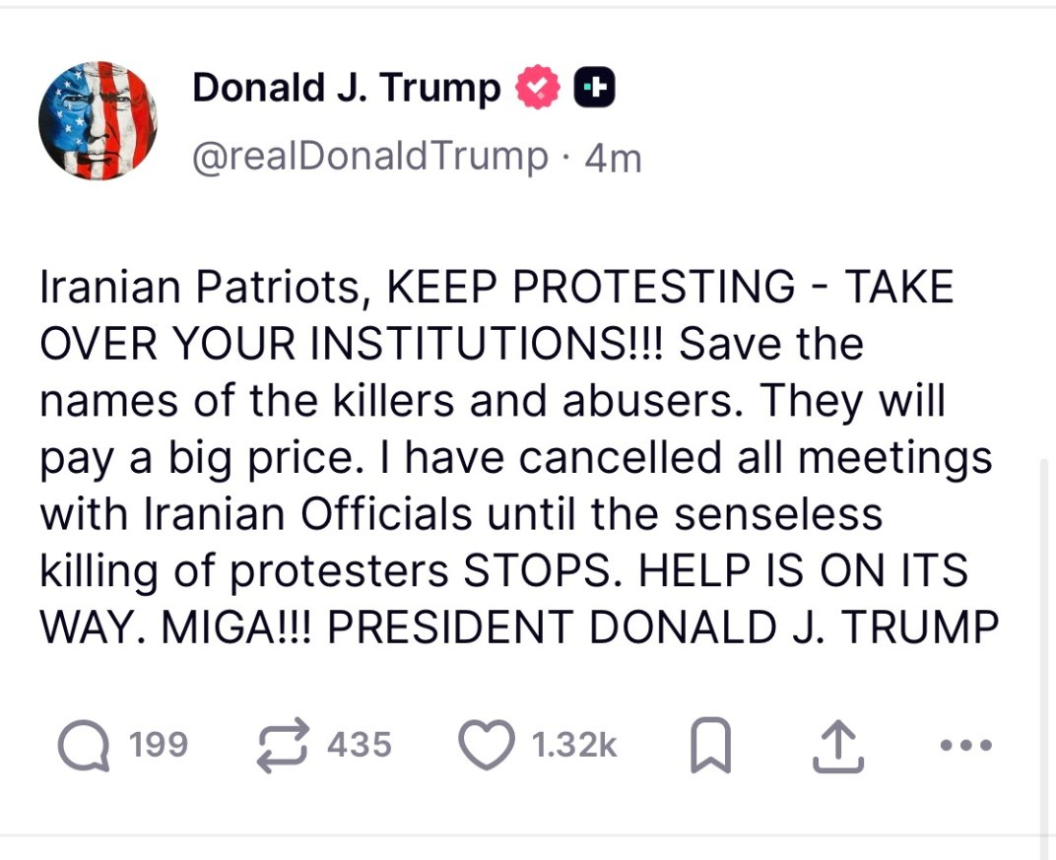View the 1.32k likes count

pos(573,746)
